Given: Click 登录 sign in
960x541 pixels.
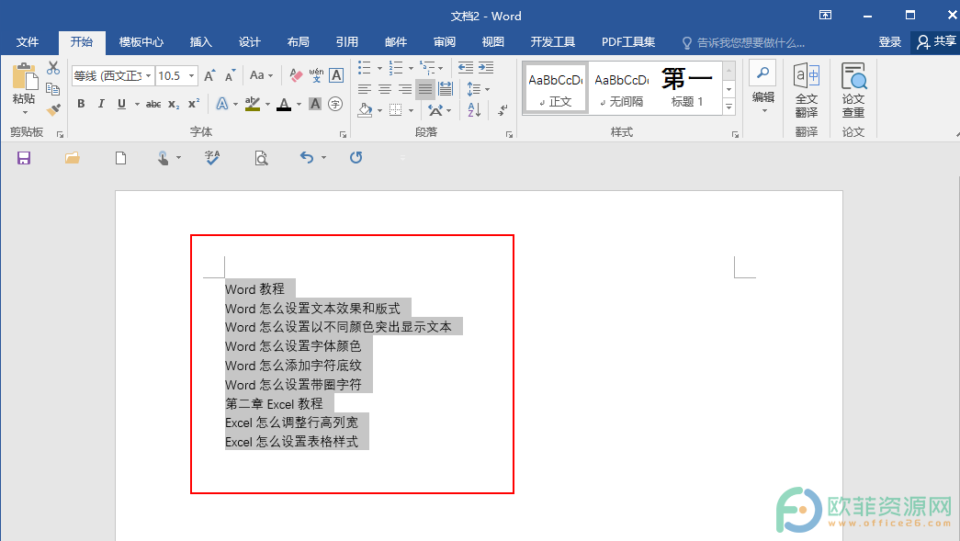Looking at the screenshot, I should tap(889, 42).
